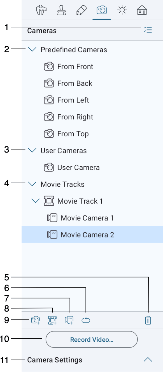Collapse the Predefined Cameras group

click(x=32, y=49)
